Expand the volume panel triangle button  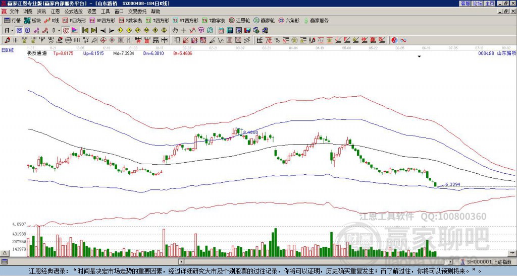pyautogui.click(x=5, y=253)
